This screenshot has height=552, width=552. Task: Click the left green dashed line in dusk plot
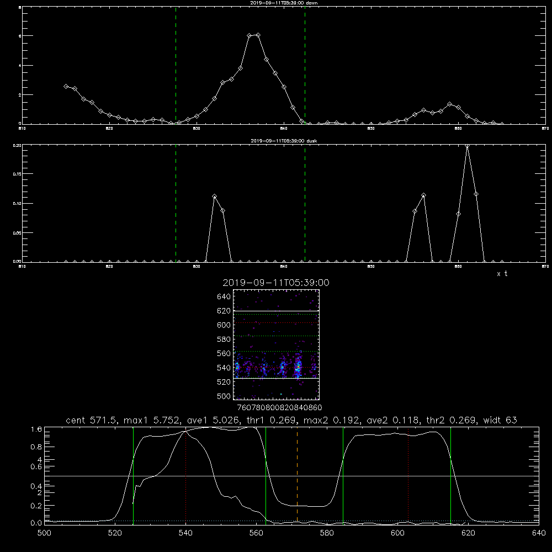176,203
